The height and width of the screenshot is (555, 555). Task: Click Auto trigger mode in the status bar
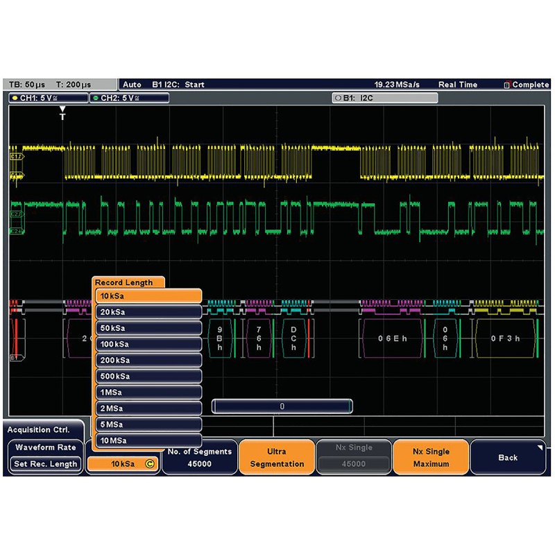[x=132, y=84]
